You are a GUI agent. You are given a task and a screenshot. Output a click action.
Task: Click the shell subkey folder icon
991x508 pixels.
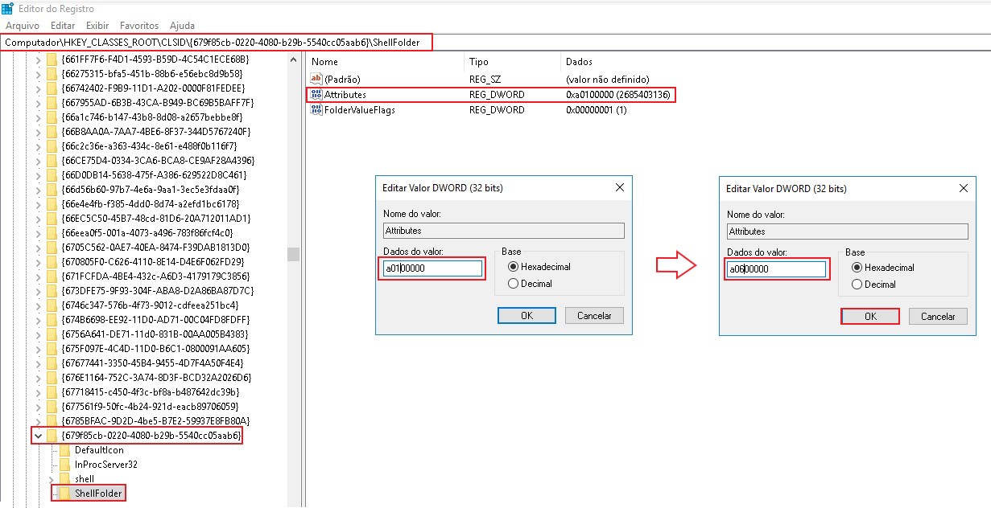click(x=65, y=479)
